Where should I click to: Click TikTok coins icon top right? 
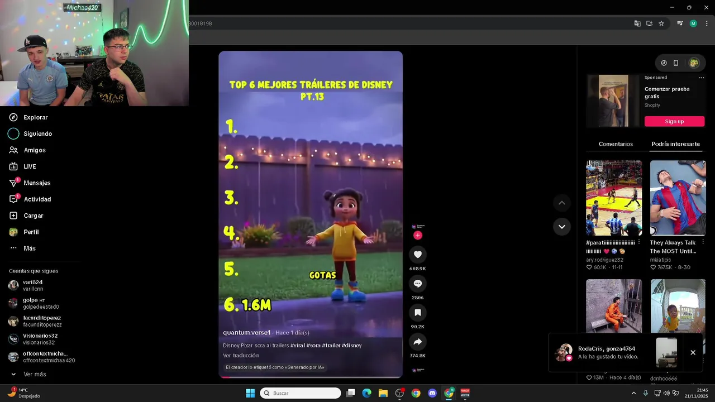click(x=664, y=63)
